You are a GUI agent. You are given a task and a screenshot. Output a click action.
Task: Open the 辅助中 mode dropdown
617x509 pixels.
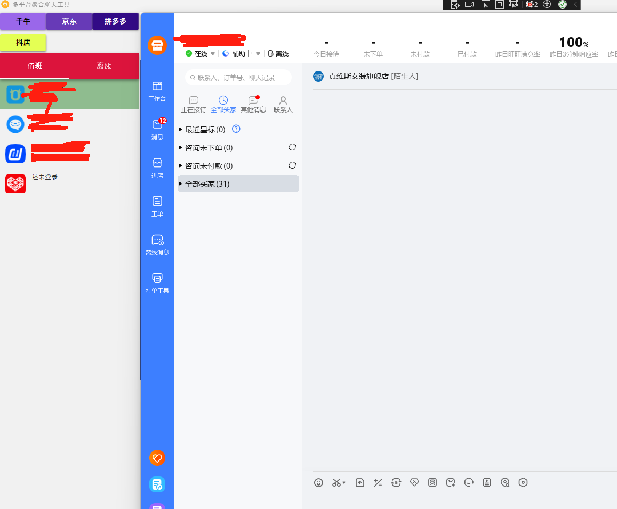coord(258,54)
